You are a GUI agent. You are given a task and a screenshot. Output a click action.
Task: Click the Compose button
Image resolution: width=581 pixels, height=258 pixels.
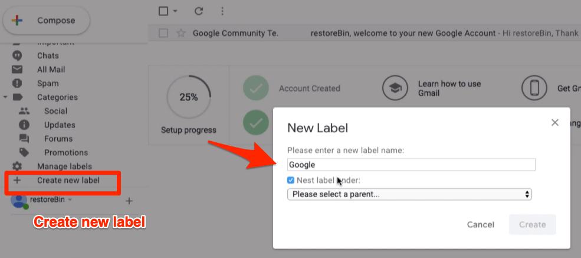[47, 21]
